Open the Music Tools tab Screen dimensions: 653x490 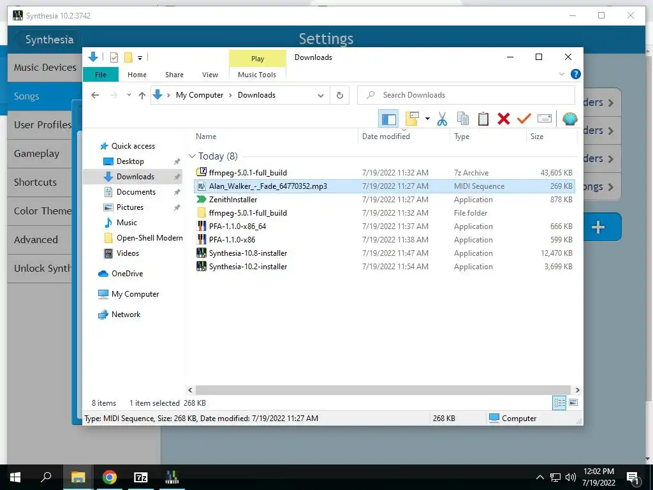pyautogui.click(x=257, y=75)
